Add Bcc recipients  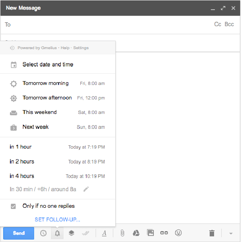click(x=229, y=25)
